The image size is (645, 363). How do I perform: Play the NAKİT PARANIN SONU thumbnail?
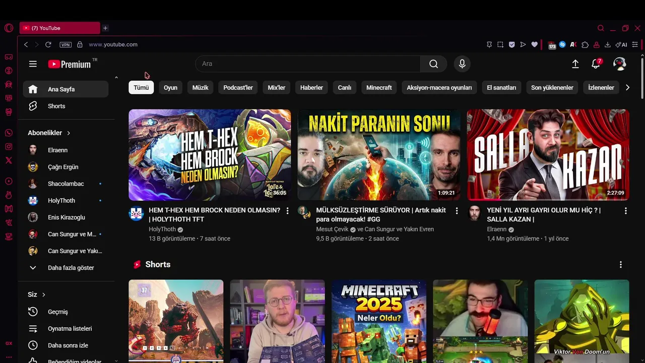[379, 155]
